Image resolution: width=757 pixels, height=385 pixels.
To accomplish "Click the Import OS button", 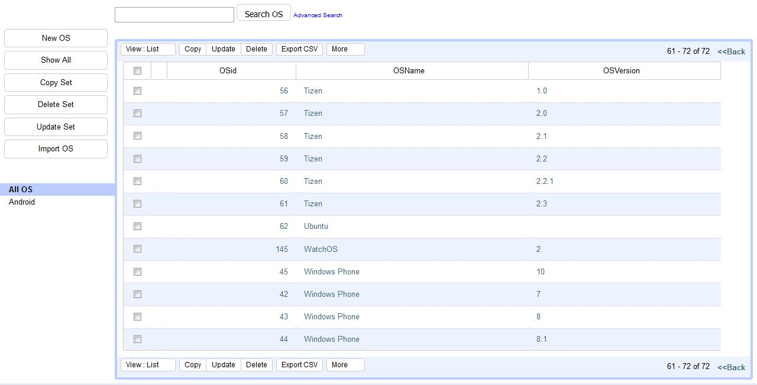I will point(56,148).
